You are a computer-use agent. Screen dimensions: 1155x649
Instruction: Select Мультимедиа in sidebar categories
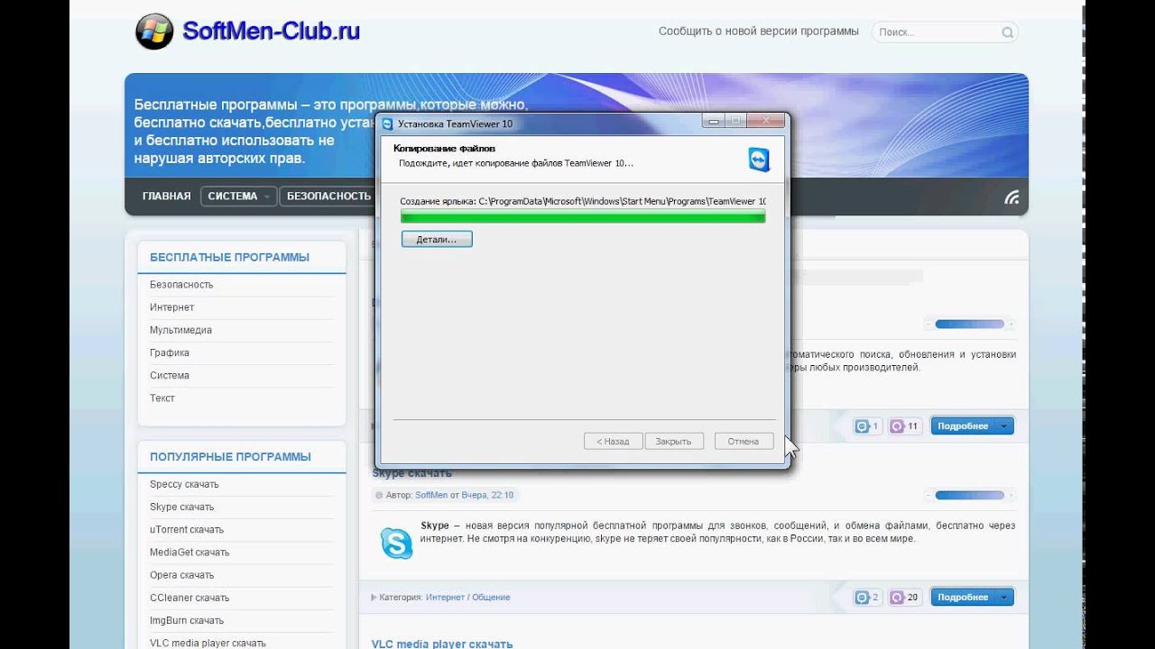[180, 330]
